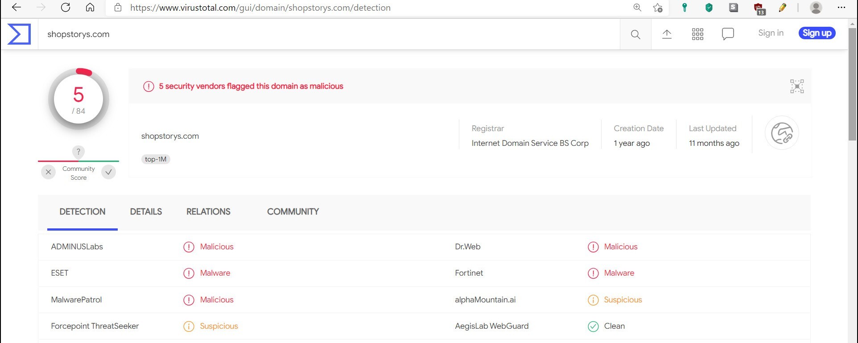The height and width of the screenshot is (343, 858).
Task: Open the browser profile avatar menu
Action: 816,8
